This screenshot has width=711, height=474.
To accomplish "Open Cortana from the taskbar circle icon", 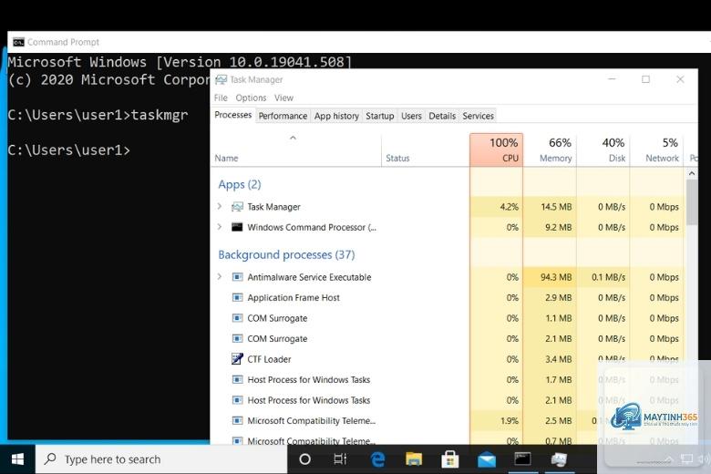I will point(305,459).
